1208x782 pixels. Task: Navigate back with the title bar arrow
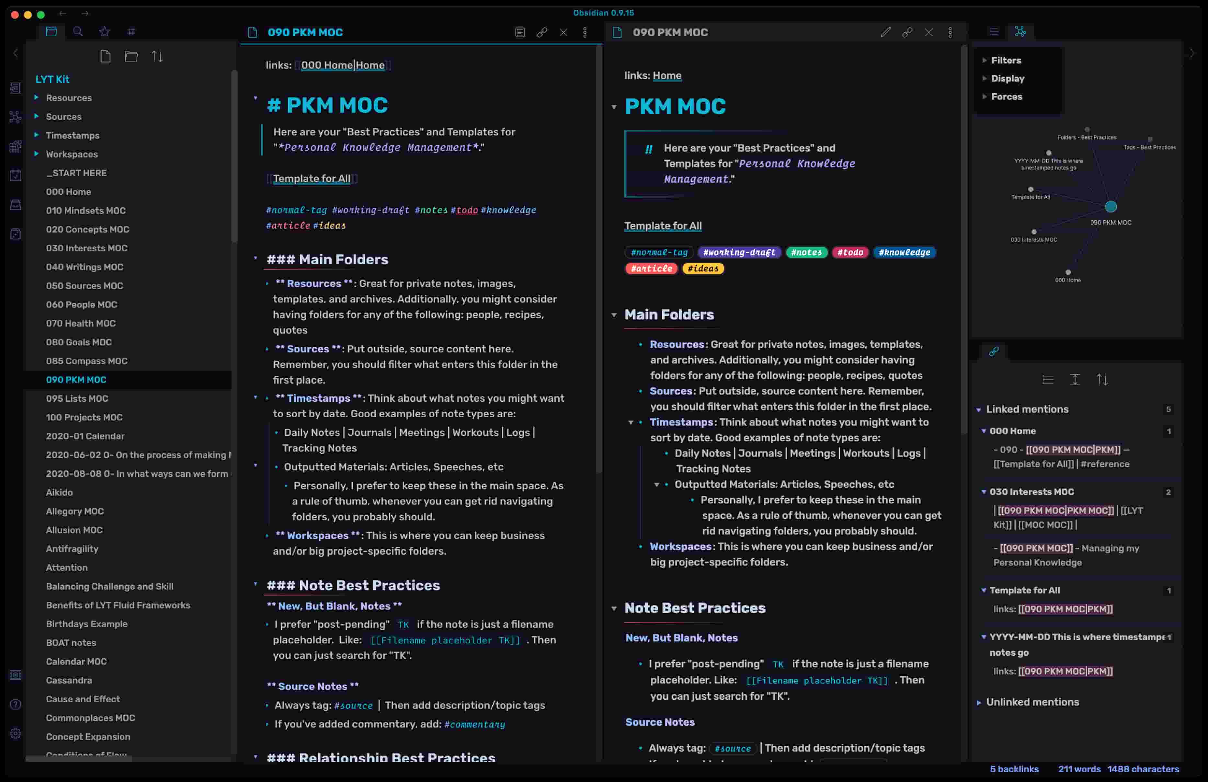(63, 14)
